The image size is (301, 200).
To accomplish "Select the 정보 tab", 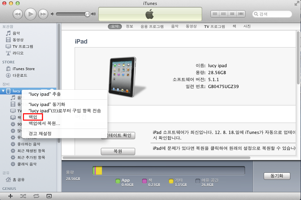I will (129, 26).
